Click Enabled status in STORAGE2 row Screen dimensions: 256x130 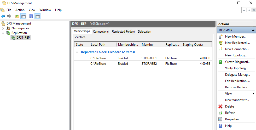(123, 64)
